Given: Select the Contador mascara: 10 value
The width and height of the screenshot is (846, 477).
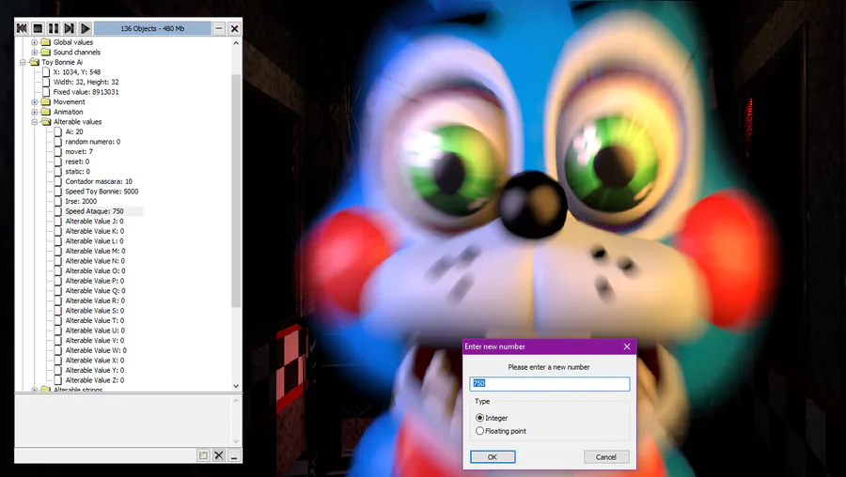Looking at the screenshot, I should [99, 181].
